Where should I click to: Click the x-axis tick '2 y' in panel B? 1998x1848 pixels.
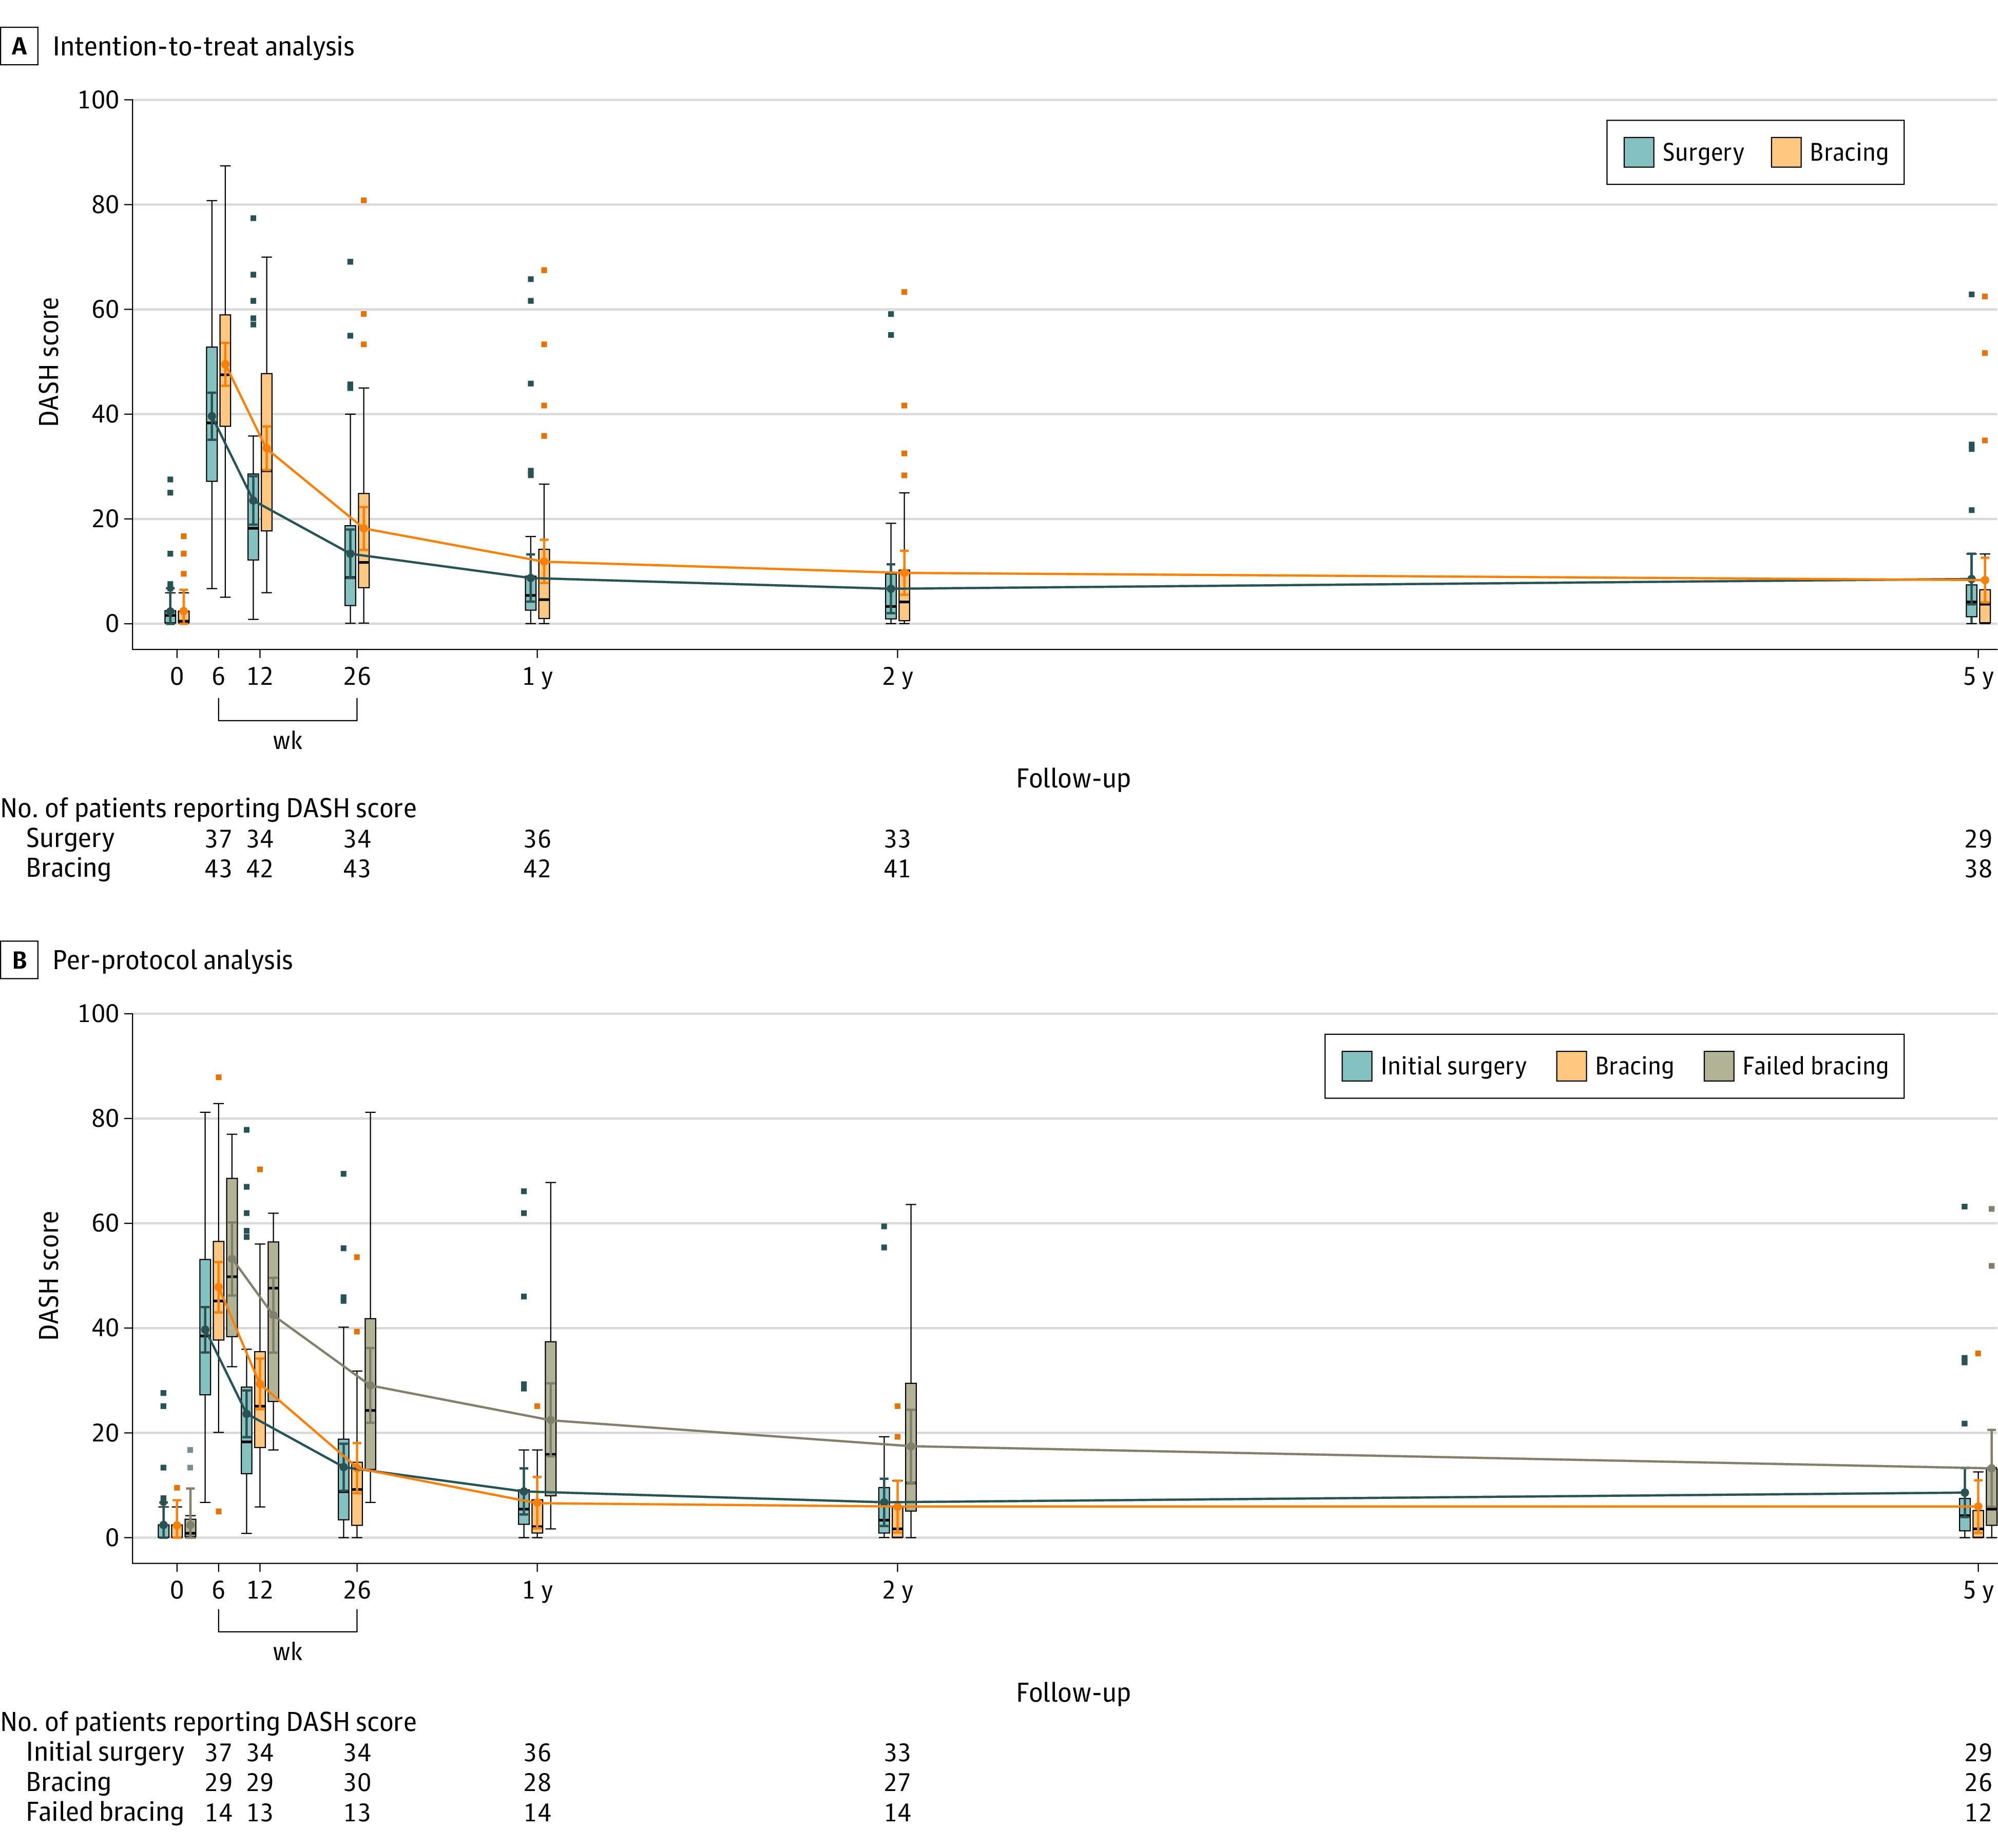pyautogui.click(x=897, y=1592)
